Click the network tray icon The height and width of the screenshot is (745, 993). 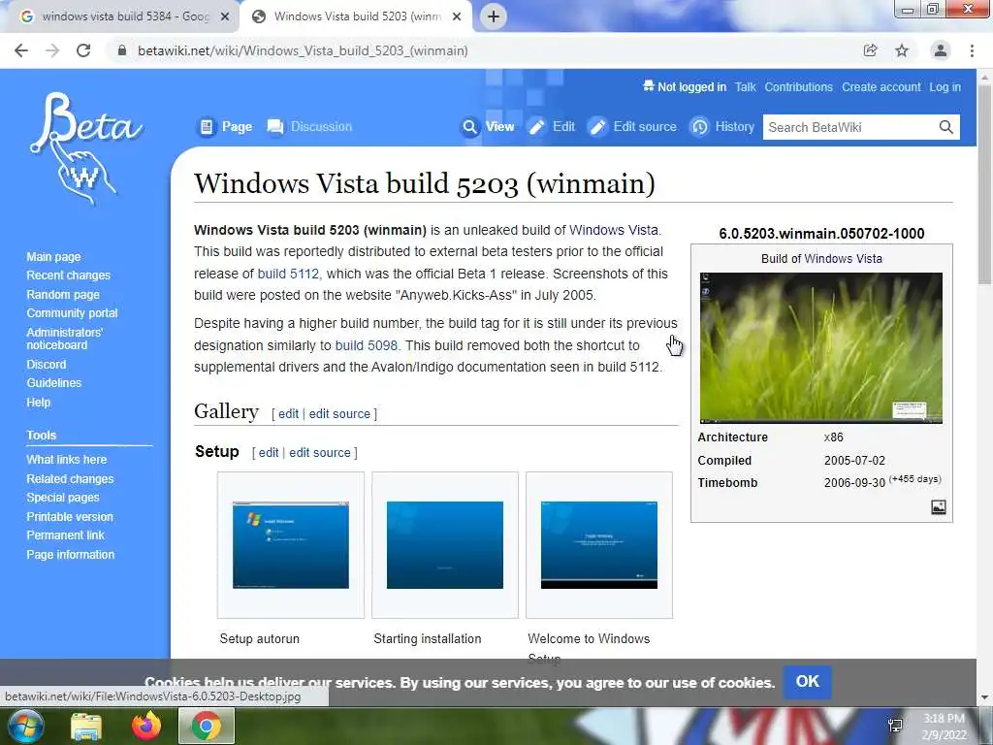[x=895, y=726]
